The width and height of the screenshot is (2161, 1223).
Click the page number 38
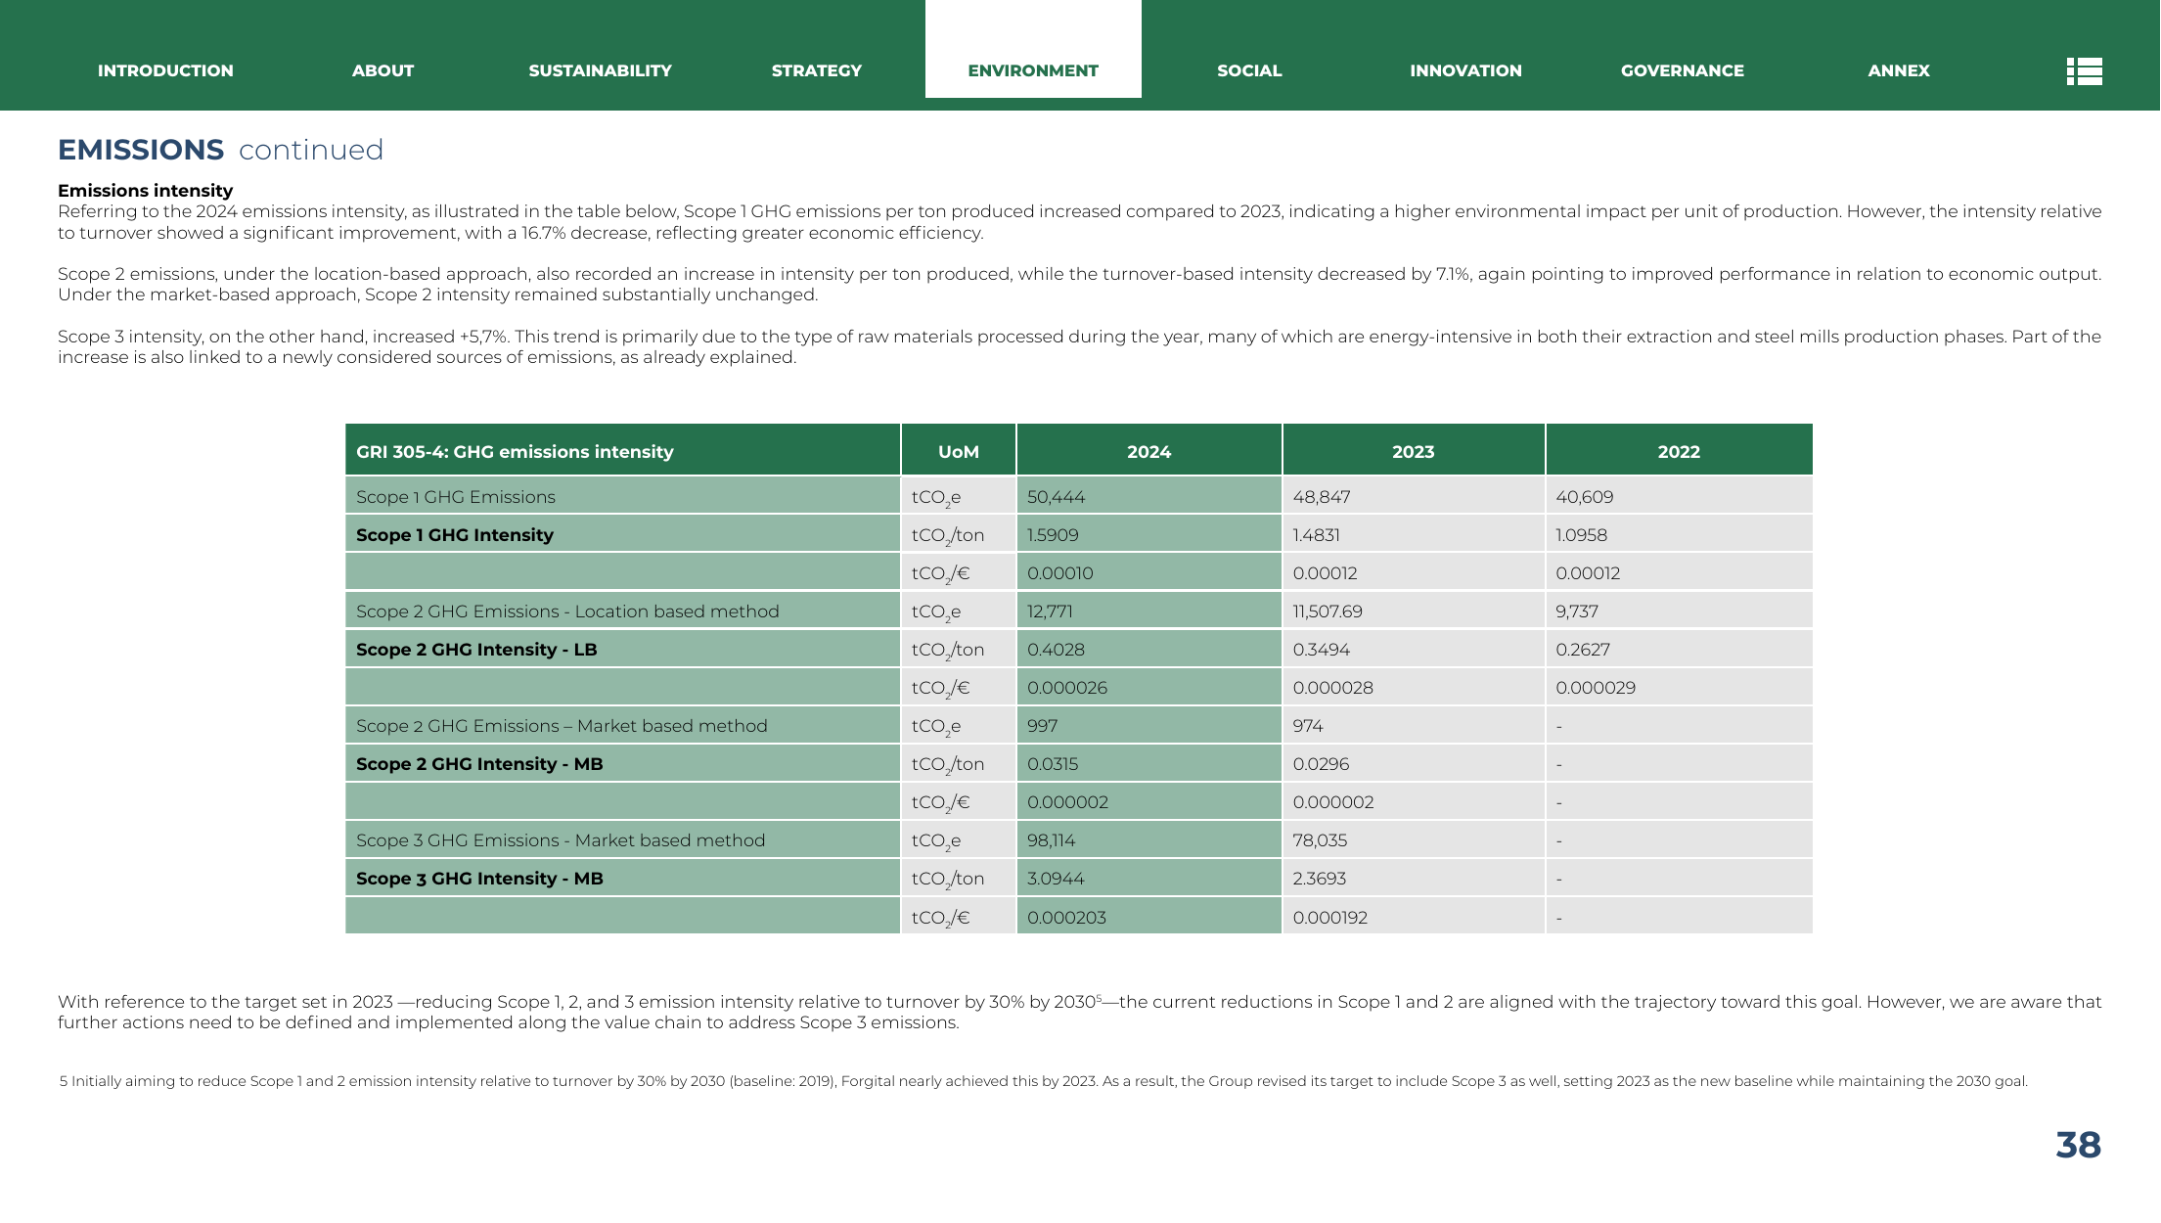pyautogui.click(x=2078, y=1145)
